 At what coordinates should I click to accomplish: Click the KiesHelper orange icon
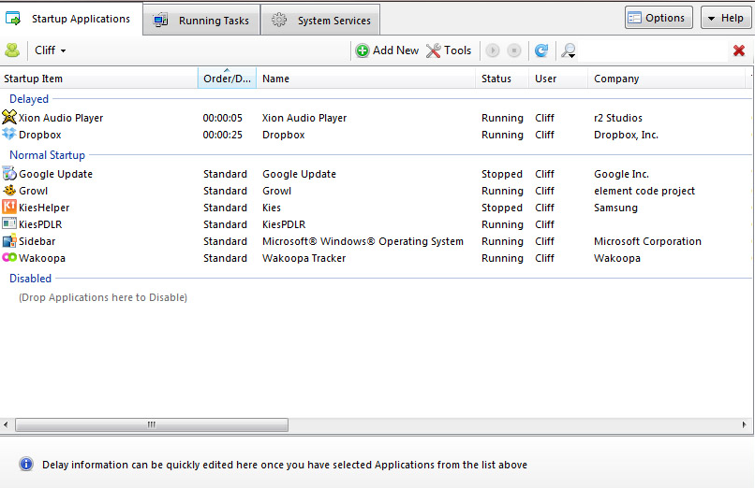click(x=9, y=207)
